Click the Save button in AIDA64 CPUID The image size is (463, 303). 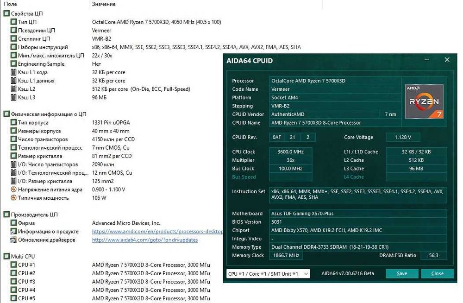402,274
